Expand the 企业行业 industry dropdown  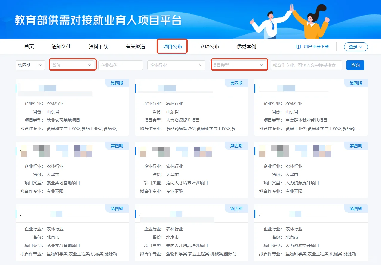[x=176, y=65]
